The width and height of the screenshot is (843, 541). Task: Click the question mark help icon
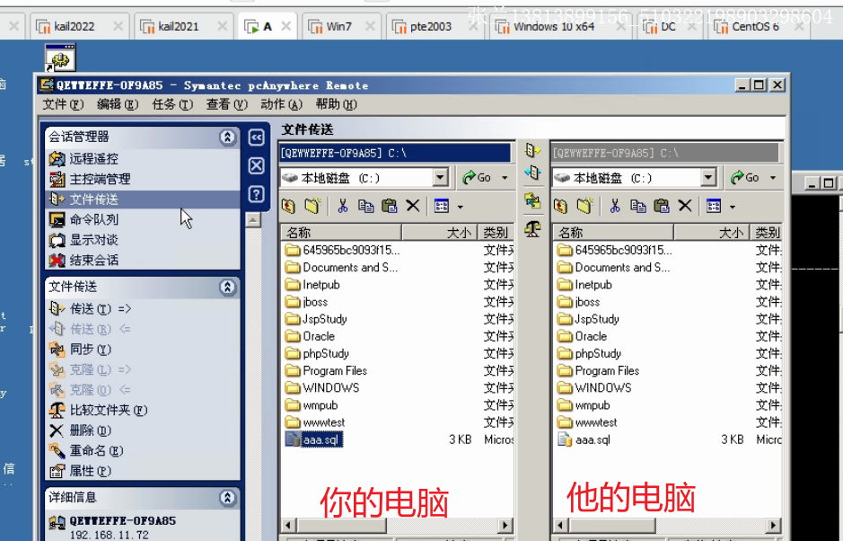(x=257, y=194)
